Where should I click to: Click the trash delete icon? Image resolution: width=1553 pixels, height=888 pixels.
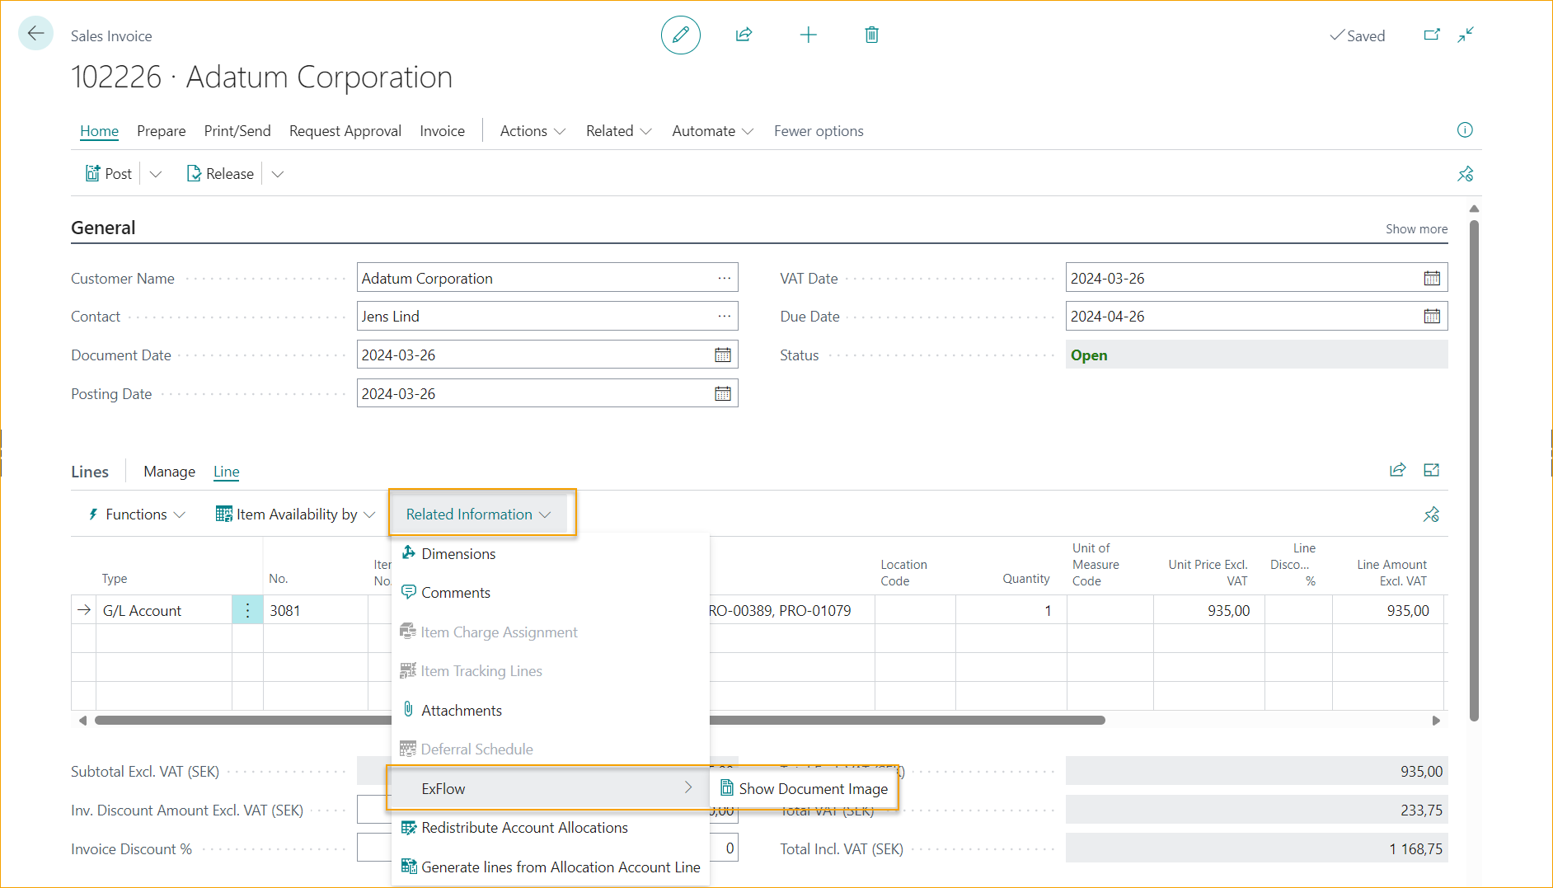871,35
